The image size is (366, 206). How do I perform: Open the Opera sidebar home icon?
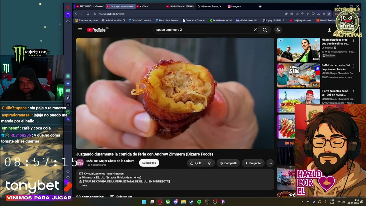point(68,14)
